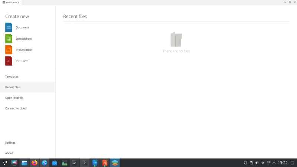
Task: Click the ONLYOFFICE taskbar icon
Action: click(115, 163)
